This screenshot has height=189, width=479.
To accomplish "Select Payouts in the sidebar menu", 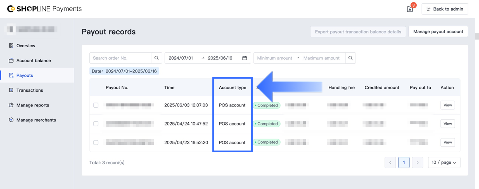I will point(25,75).
